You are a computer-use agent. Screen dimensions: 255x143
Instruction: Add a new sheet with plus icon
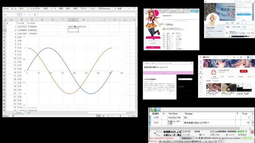29,112
